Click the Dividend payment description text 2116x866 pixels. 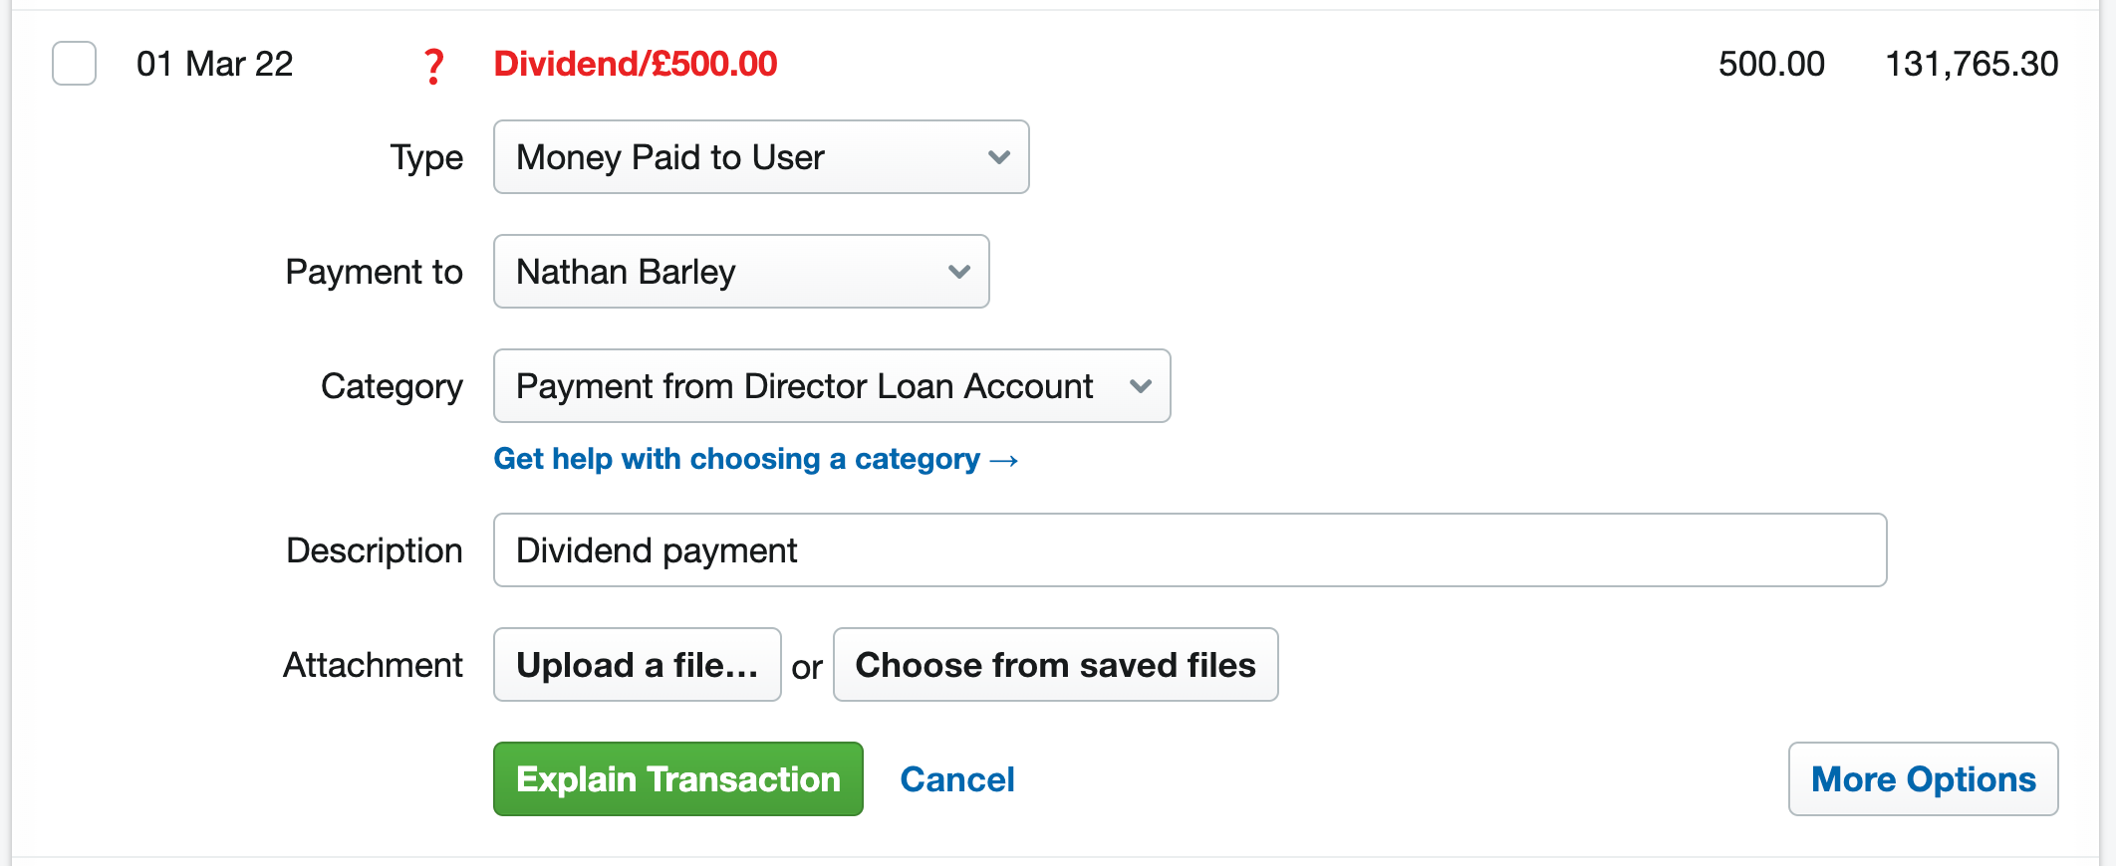[x=657, y=549]
